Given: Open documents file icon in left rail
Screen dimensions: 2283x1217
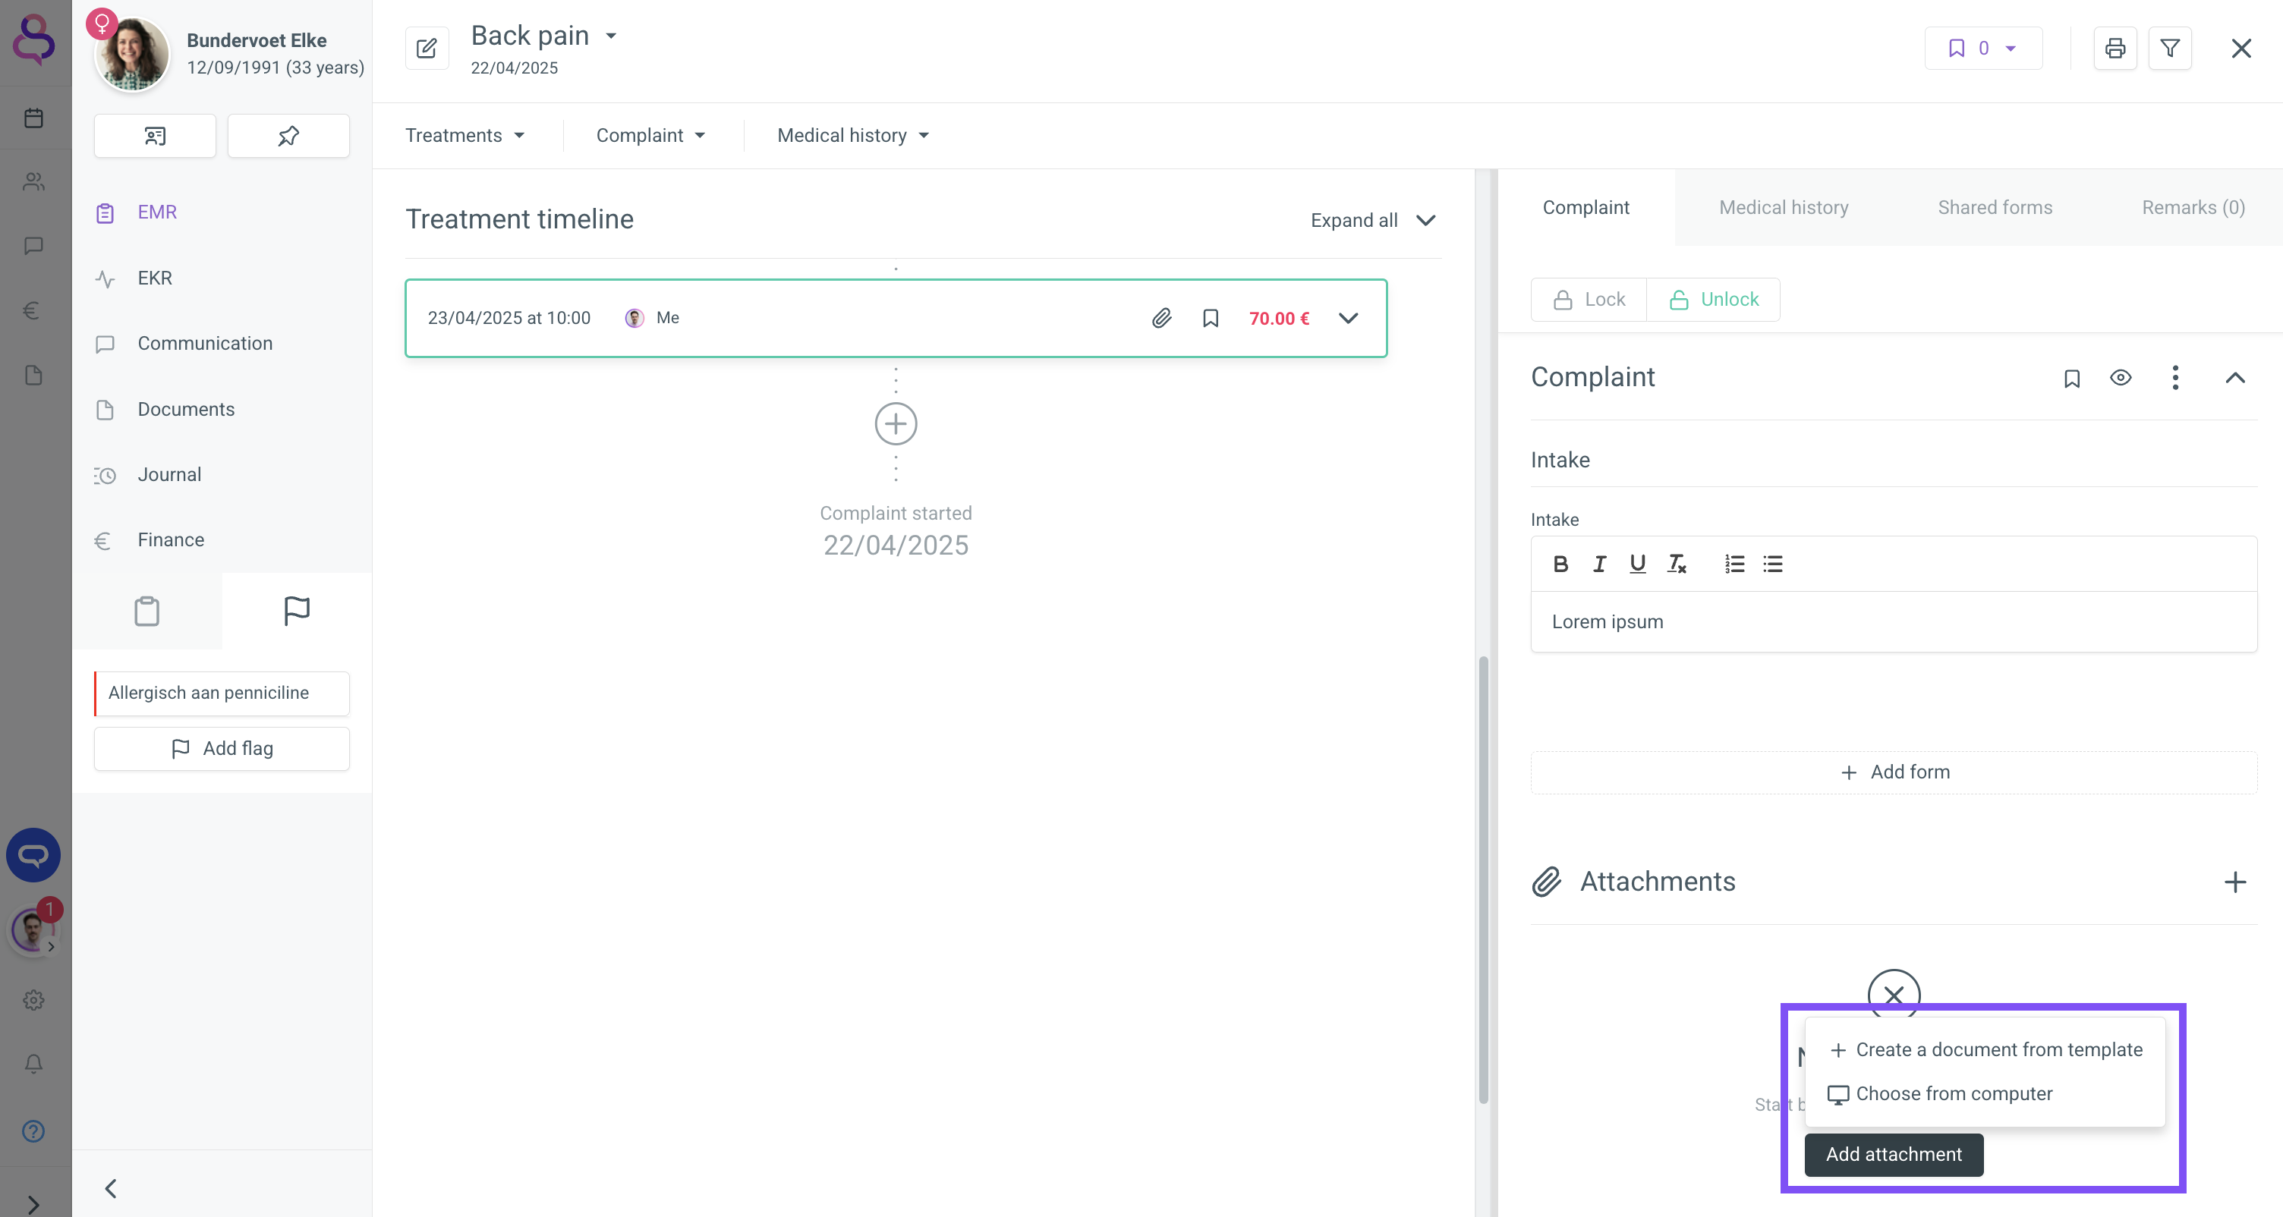Looking at the screenshot, I should pos(33,375).
